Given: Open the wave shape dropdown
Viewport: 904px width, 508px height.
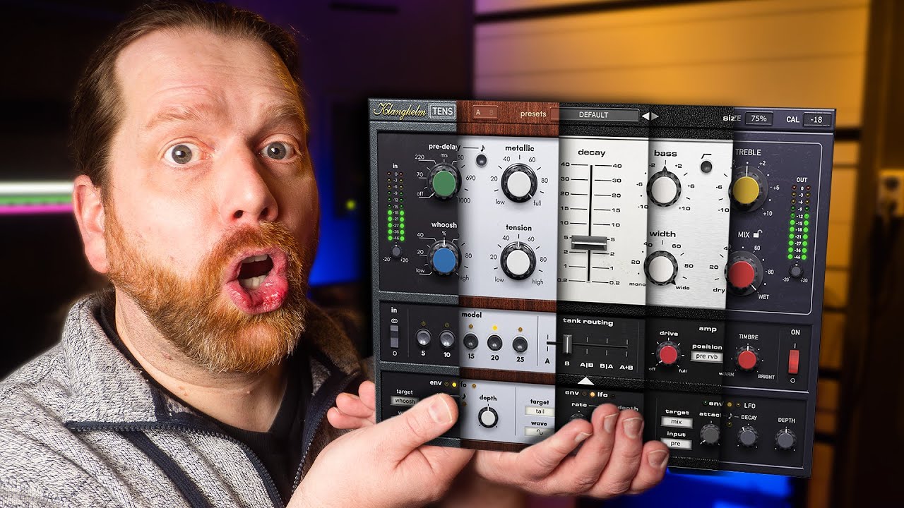Looking at the screenshot, I should 539,432.
